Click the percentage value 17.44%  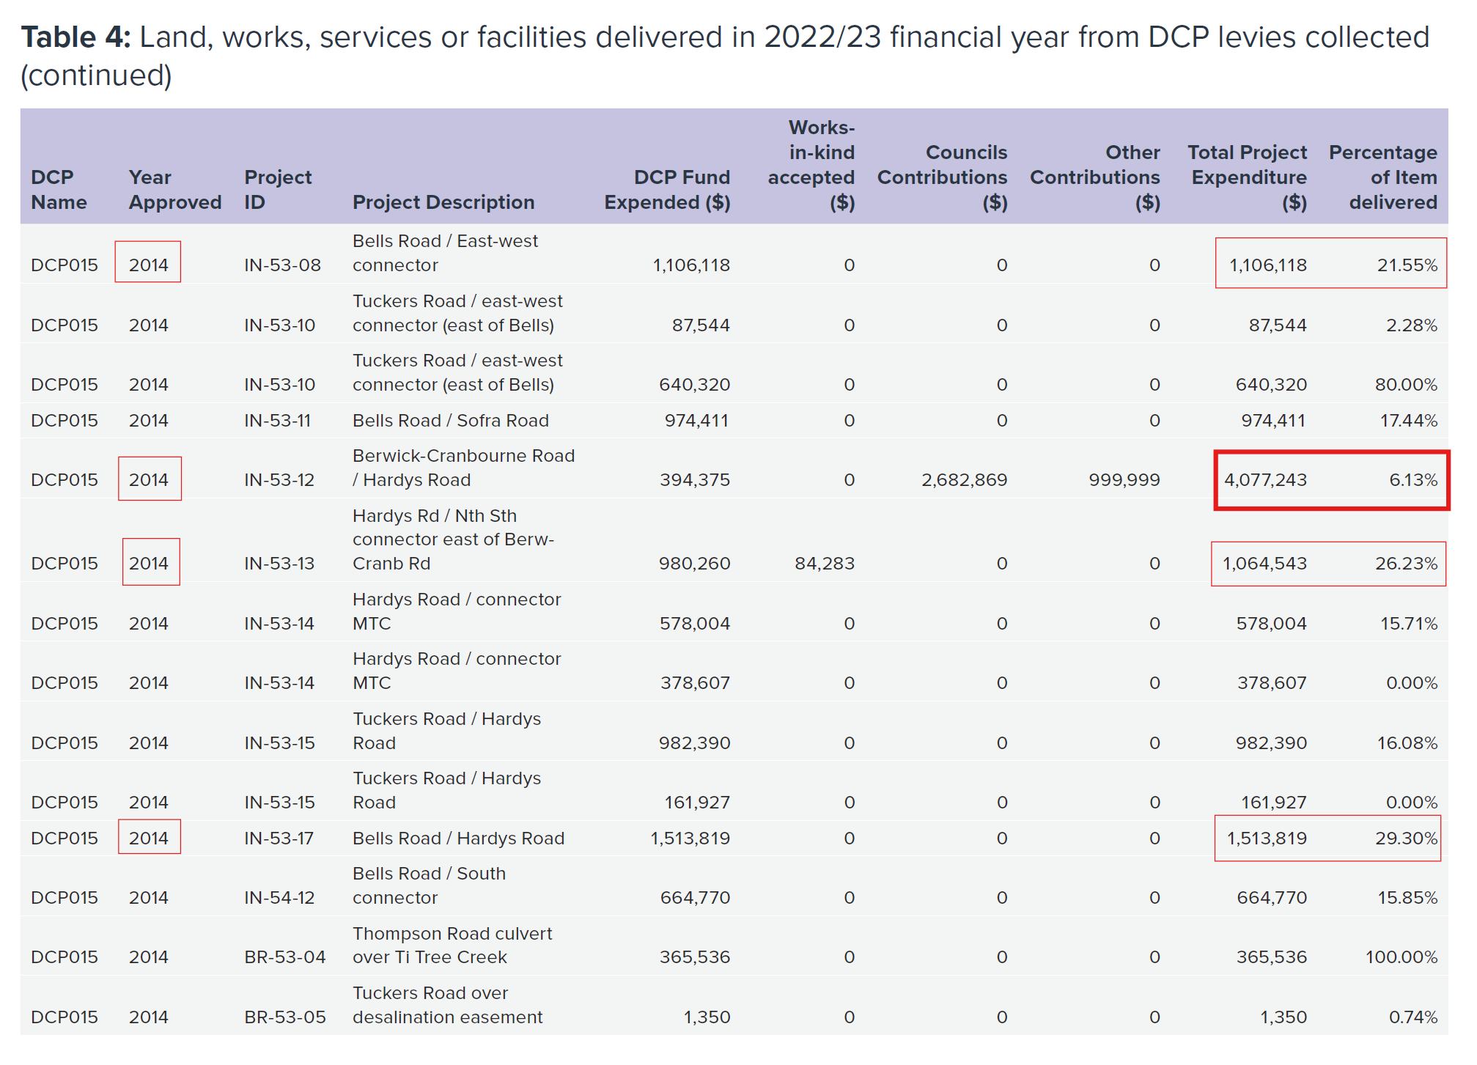(x=1407, y=421)
